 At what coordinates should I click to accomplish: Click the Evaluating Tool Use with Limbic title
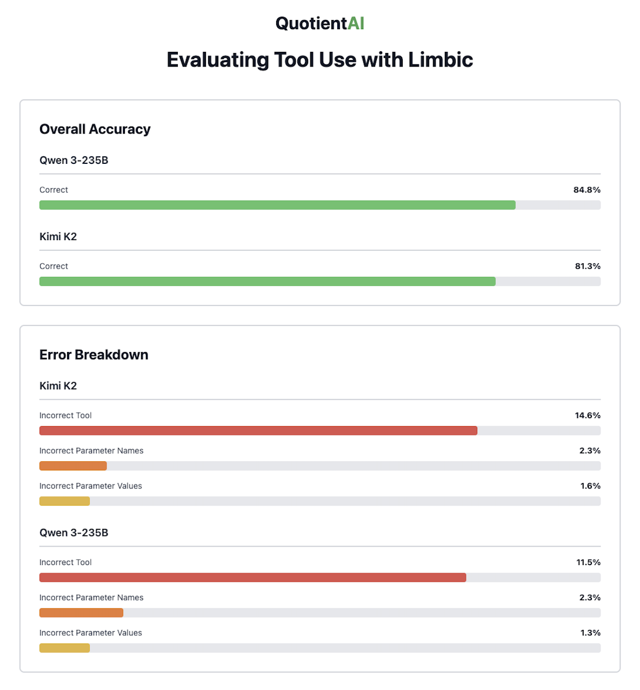tap(319, 59)
